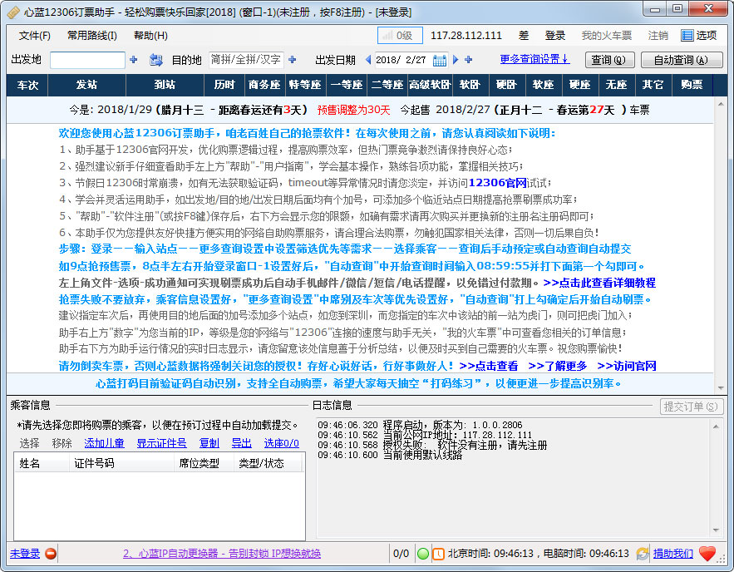Image resolution: width=734 pixels, height=572 pixels.
Task: Click the 二等座 column header
Action: click(x=387, y=85)
